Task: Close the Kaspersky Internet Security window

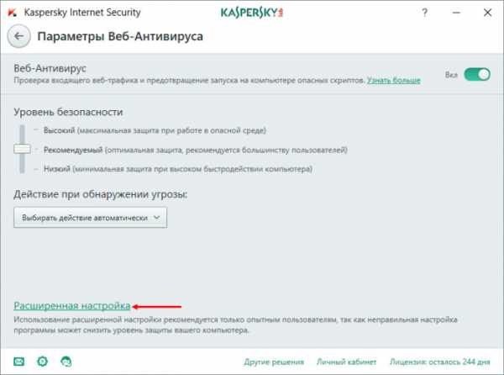Action: 487,13
